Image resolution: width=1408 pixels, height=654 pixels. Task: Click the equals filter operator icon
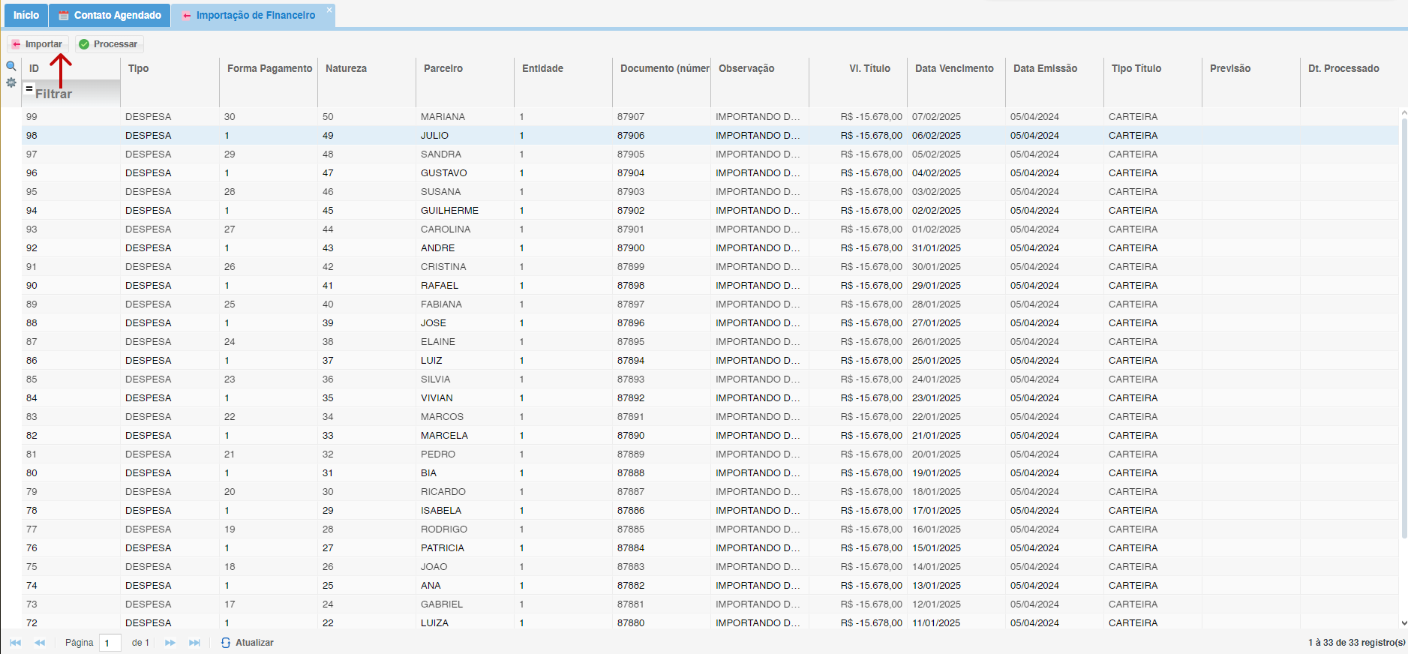tap(29, 88)
